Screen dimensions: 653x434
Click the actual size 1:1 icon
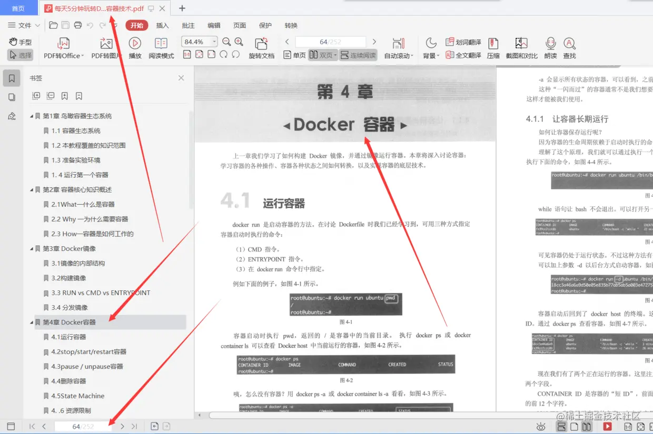click(x=187, y=55)
